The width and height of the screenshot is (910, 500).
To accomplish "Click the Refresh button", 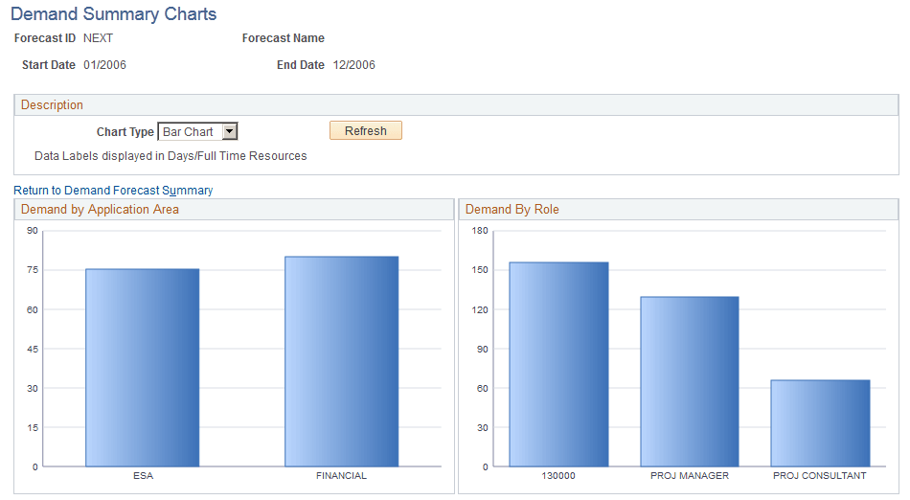I will pyautogui.click(x=366, y=130).
